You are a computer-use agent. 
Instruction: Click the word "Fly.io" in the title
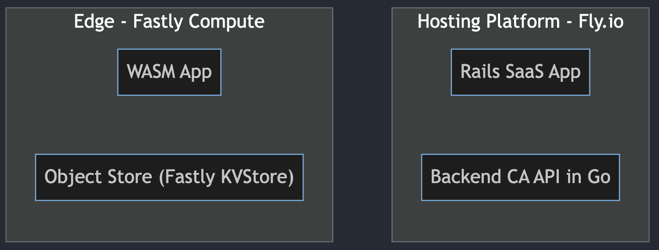click(x=601, y=21)
